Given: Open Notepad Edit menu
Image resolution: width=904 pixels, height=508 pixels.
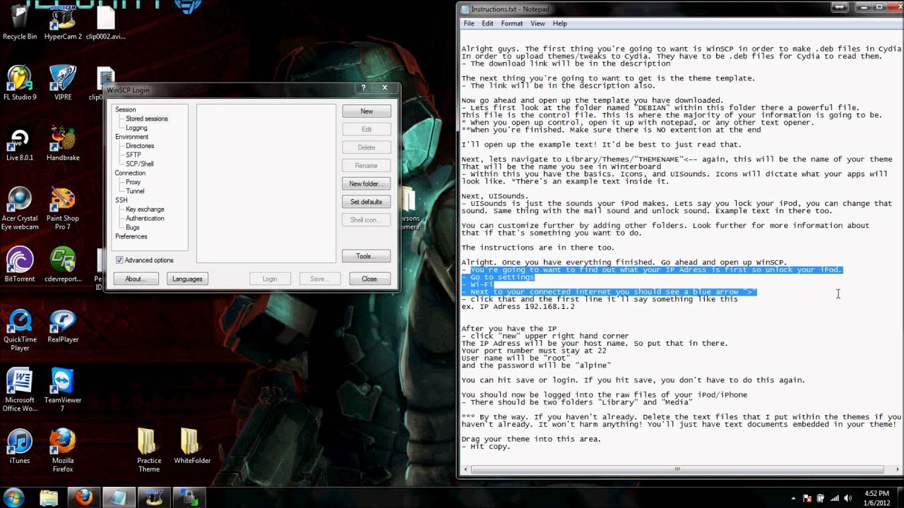Looking at the screenshot, I should click(487, 23).
